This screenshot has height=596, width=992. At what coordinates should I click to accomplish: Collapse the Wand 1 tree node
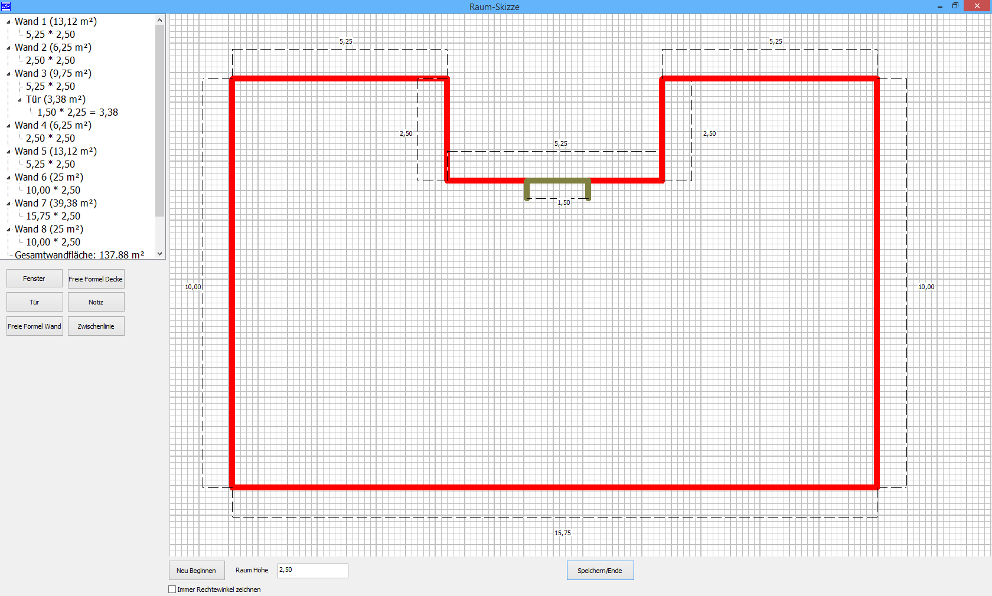point(9,22)
